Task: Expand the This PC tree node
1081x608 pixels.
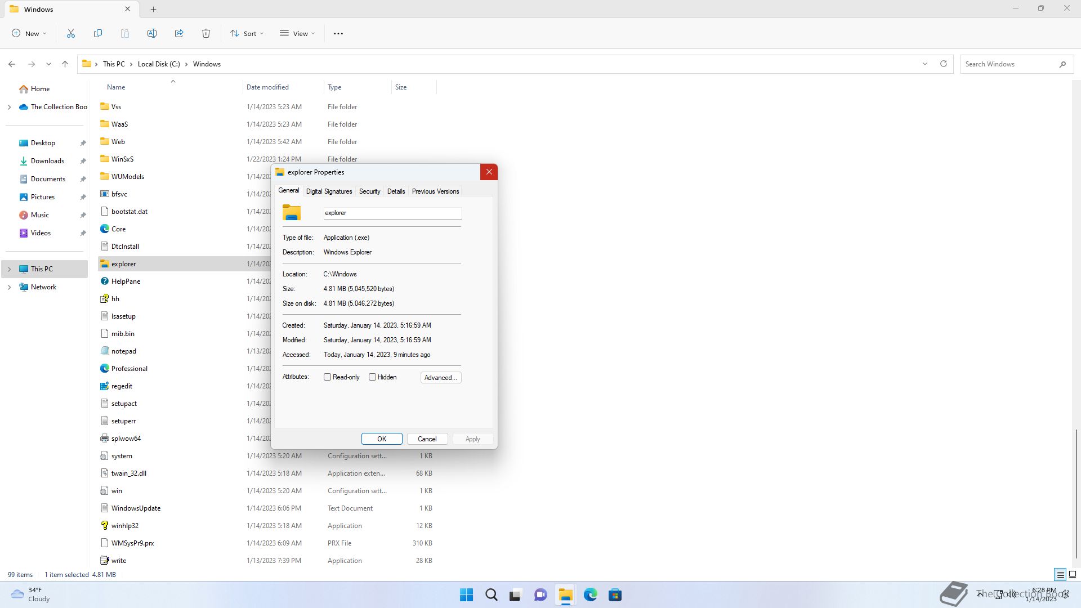Action: [9, 269]
